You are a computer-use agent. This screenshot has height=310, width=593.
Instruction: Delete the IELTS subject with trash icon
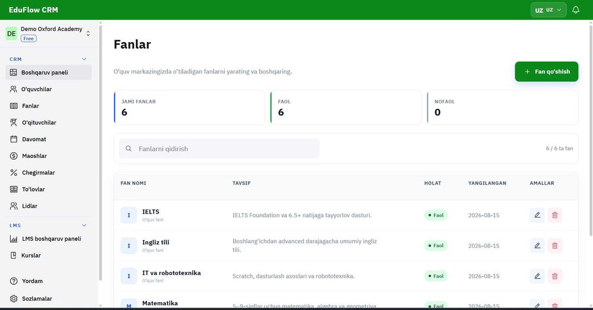click(x=555, y=215)
